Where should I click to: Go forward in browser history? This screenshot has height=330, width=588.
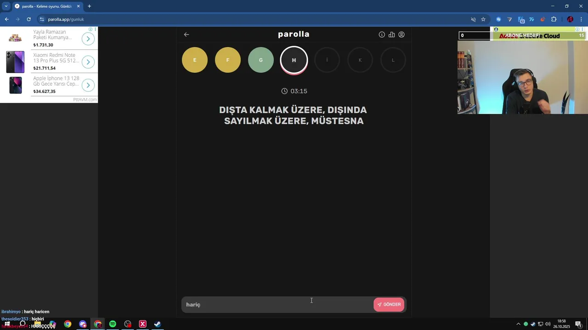pyautogui.click(x=17, y=19)
